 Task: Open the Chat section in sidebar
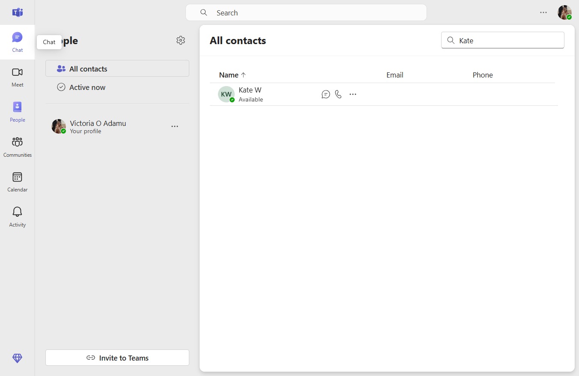coord(17,42)
